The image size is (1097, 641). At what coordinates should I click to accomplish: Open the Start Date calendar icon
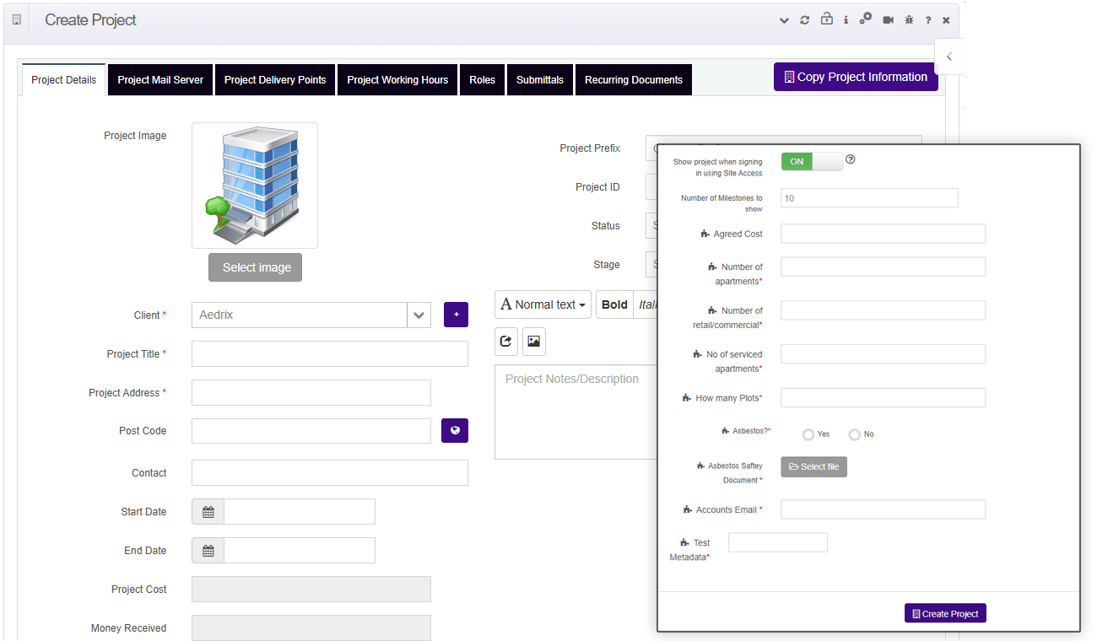point(208,512)
